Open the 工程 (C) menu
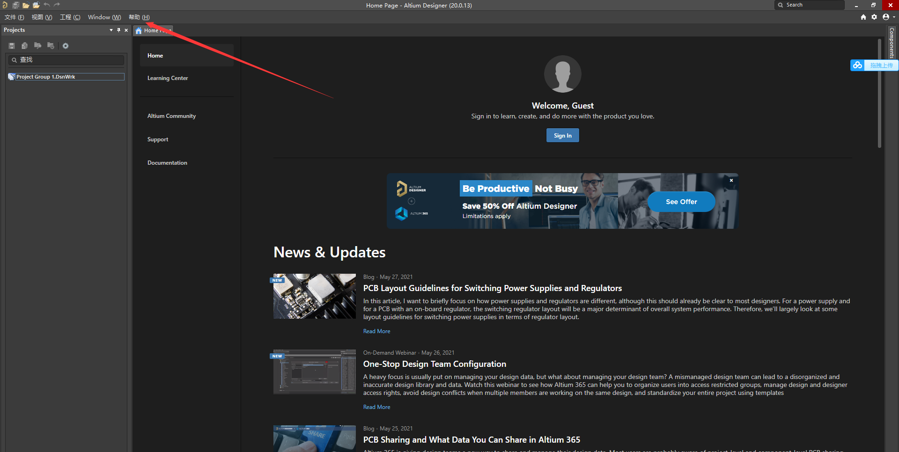Viewport: 899px width, 452px height. pyautogui.click(x=70, y=17)
